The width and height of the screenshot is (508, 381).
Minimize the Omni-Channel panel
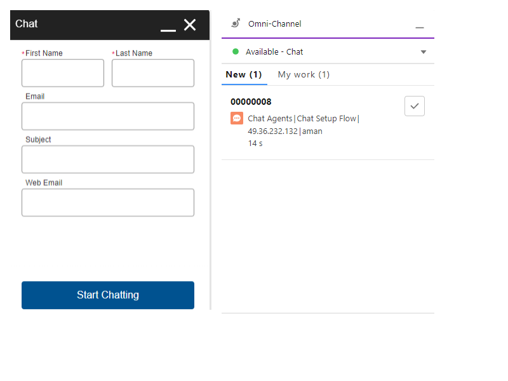pyautogui.click(x=419, y=25)
